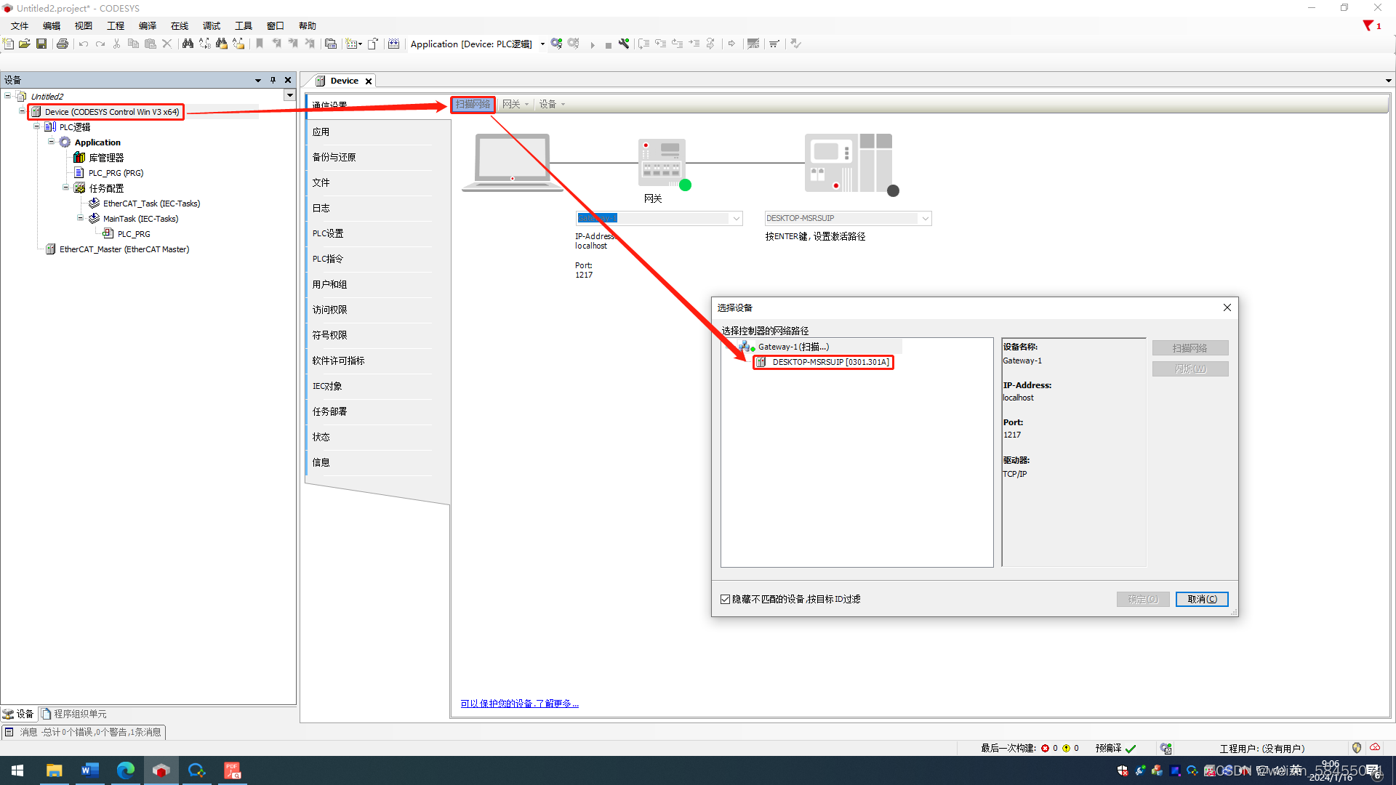The width and height of the screenshot is (1396, 785).
Task: Open the Application [Device: PLC逻辑] dropdown
Action: coord(542,44)
